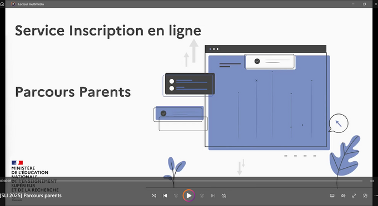The height and width of the screenshot is (206, 378).
Task: Open the mini player view
Action: 365,195
